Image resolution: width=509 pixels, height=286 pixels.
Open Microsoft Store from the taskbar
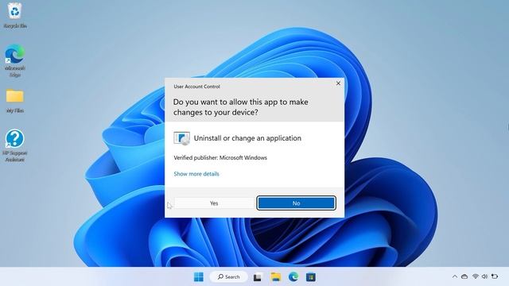click(311, 277)
